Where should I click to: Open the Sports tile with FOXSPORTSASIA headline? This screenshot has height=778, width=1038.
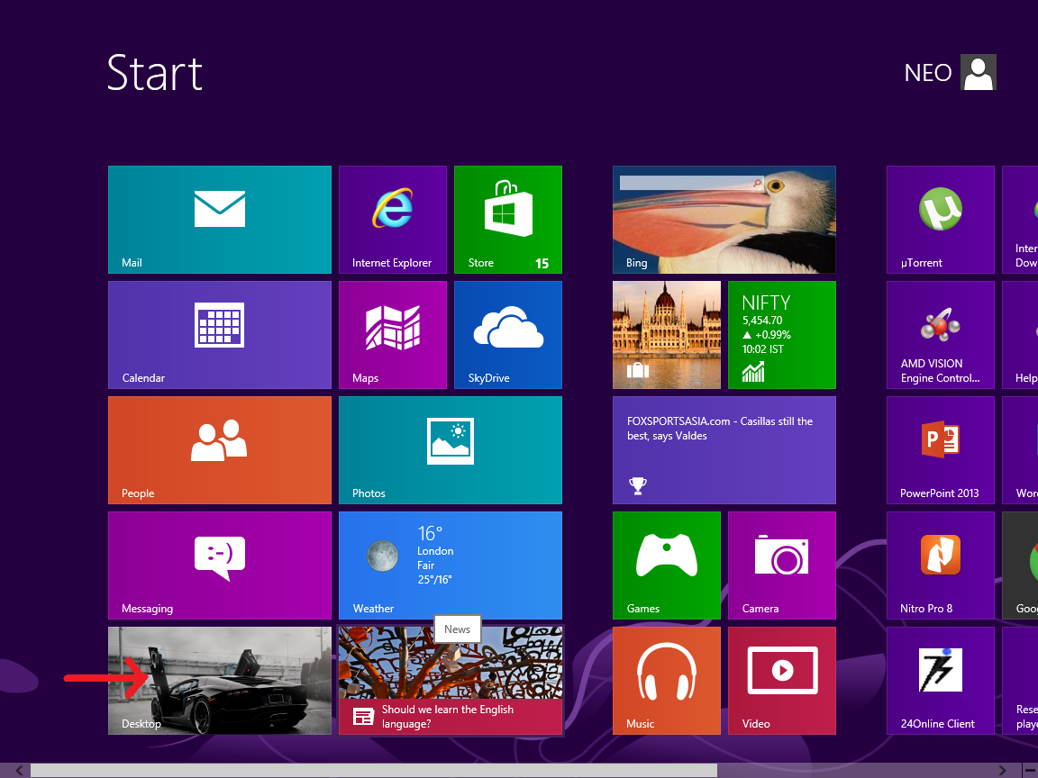(724, 450)
